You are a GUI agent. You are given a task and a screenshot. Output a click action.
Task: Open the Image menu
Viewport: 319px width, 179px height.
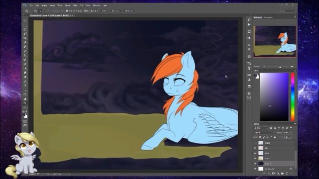[x=44, y=5]
